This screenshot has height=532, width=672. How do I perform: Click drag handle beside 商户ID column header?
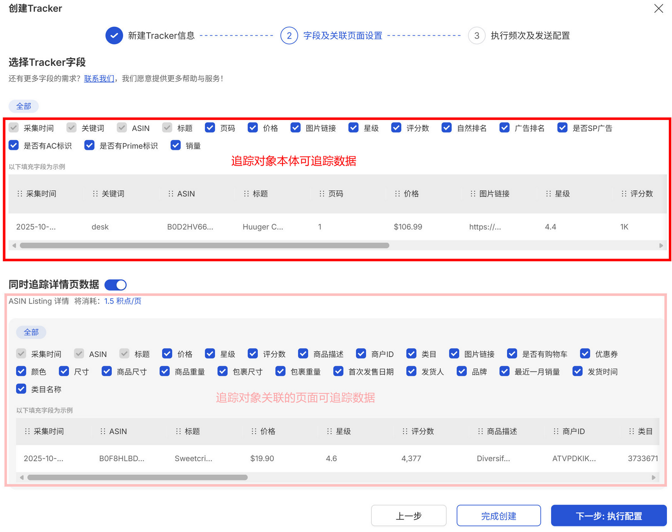point(556,431)
